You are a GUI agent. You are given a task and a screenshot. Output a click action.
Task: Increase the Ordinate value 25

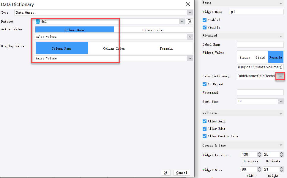(x=282, y=153)
